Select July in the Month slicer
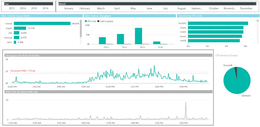260x127 pixels. 165,8
